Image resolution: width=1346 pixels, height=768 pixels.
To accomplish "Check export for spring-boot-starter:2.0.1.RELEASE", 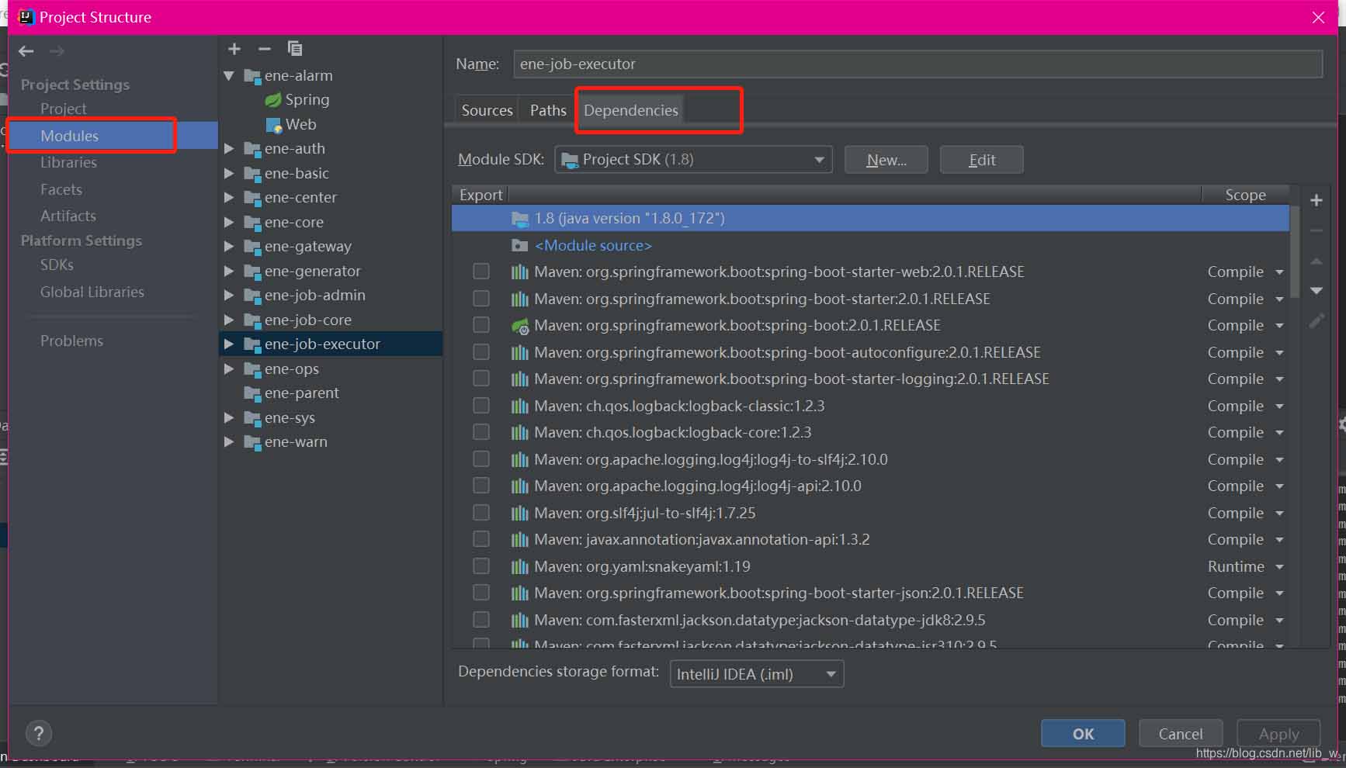I will click(x=481, y=299).
